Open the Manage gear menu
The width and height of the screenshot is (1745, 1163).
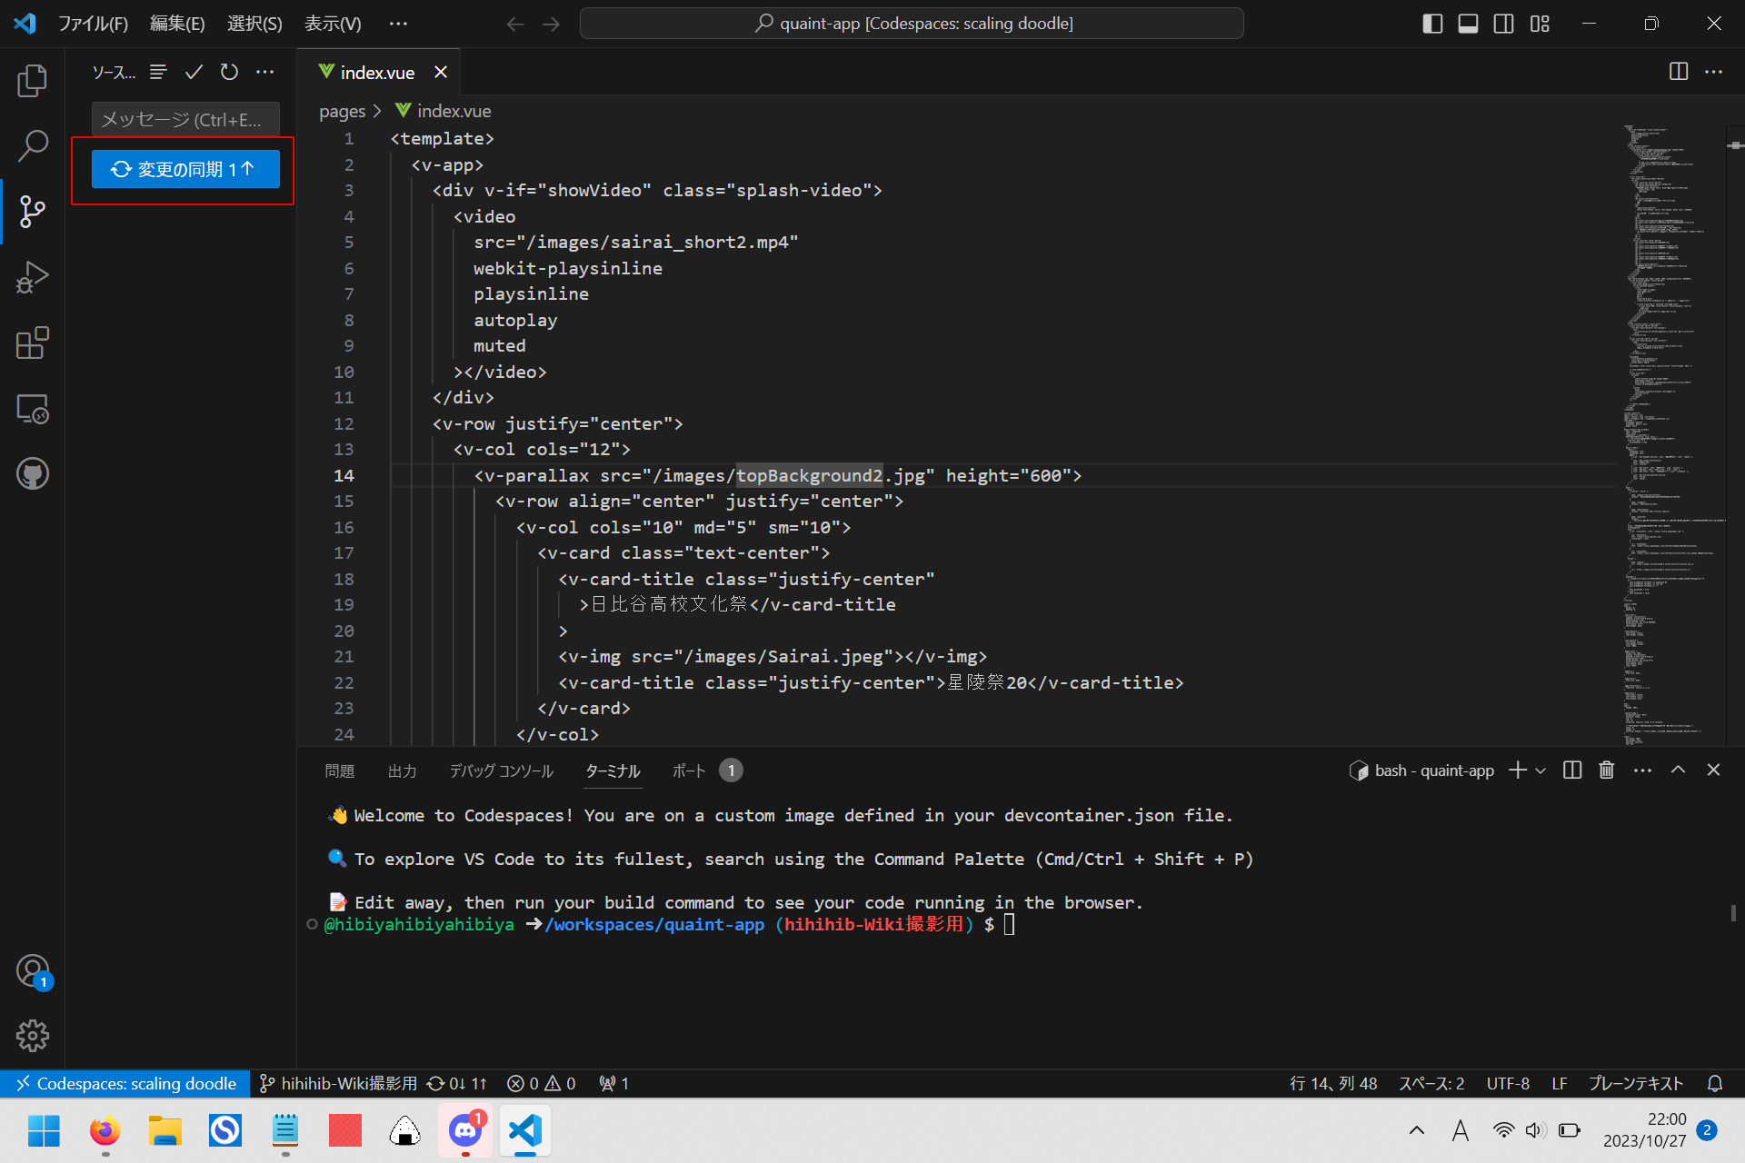point(33,1035)
